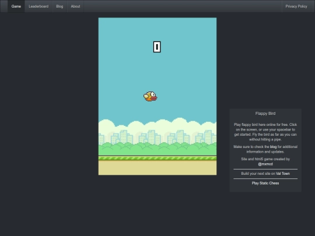Open the Leaderboard page
The height and width of the screenshot is (236, 315).
(38, 6)
